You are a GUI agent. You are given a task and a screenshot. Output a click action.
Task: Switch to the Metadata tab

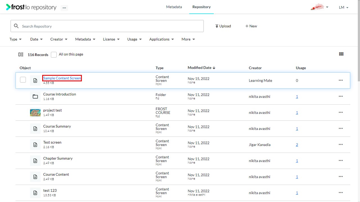point(174,7)
